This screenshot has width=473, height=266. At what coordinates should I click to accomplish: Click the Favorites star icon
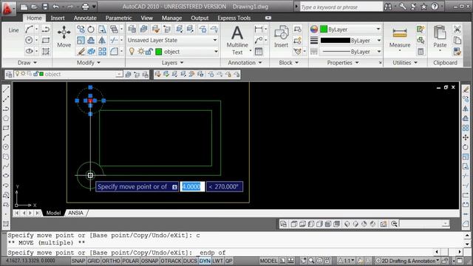pyautogui.click(x=423, y=7)
